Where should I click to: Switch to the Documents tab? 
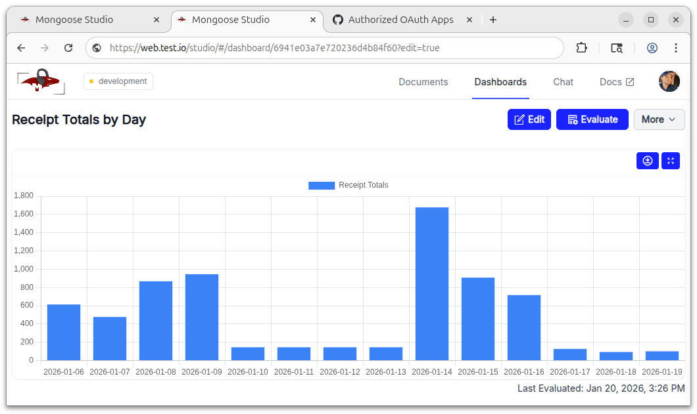(x=423, y=81)
